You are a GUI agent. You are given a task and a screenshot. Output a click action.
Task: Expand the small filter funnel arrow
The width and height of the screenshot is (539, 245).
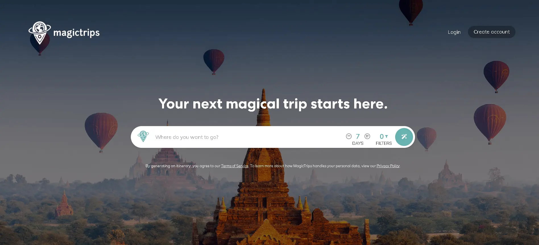point(386,137)
